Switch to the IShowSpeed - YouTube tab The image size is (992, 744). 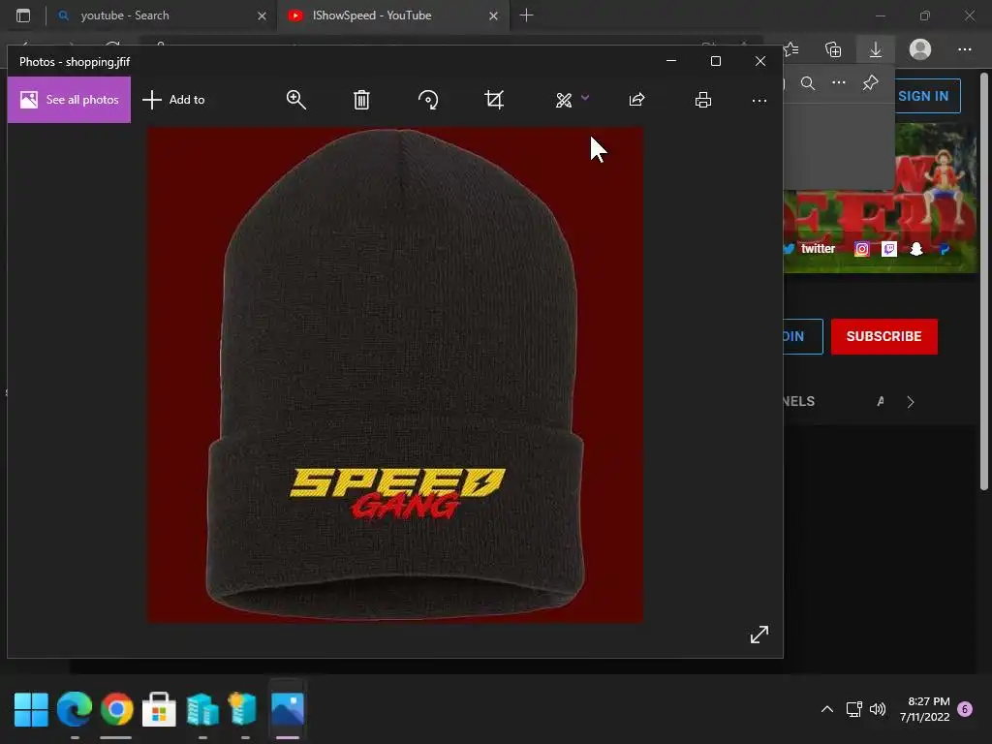click(x=372, y=15)
